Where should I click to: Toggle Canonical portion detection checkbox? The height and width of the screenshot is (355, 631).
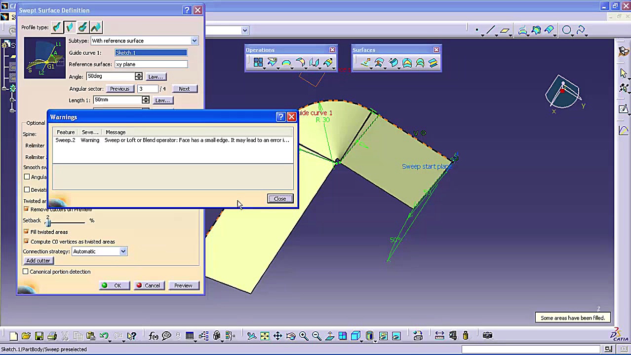click(x=26, y=272)
